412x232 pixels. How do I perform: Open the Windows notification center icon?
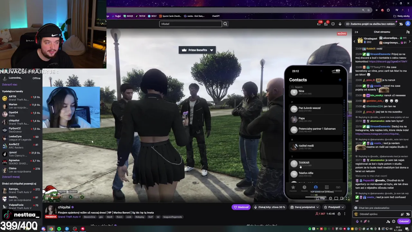point(407,229)
